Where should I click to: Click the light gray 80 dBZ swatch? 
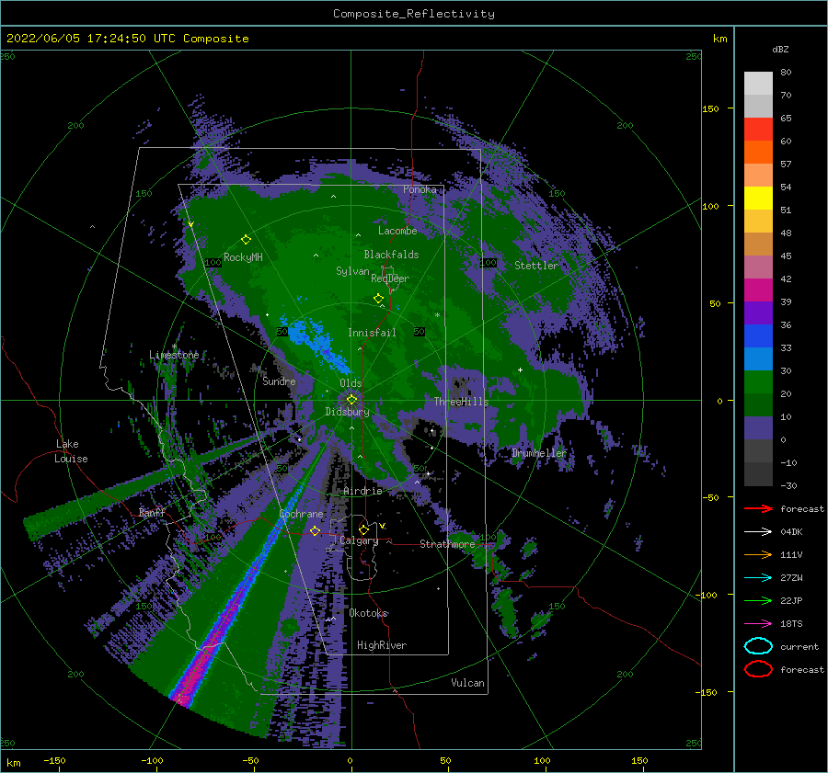[x=758, y=84]
